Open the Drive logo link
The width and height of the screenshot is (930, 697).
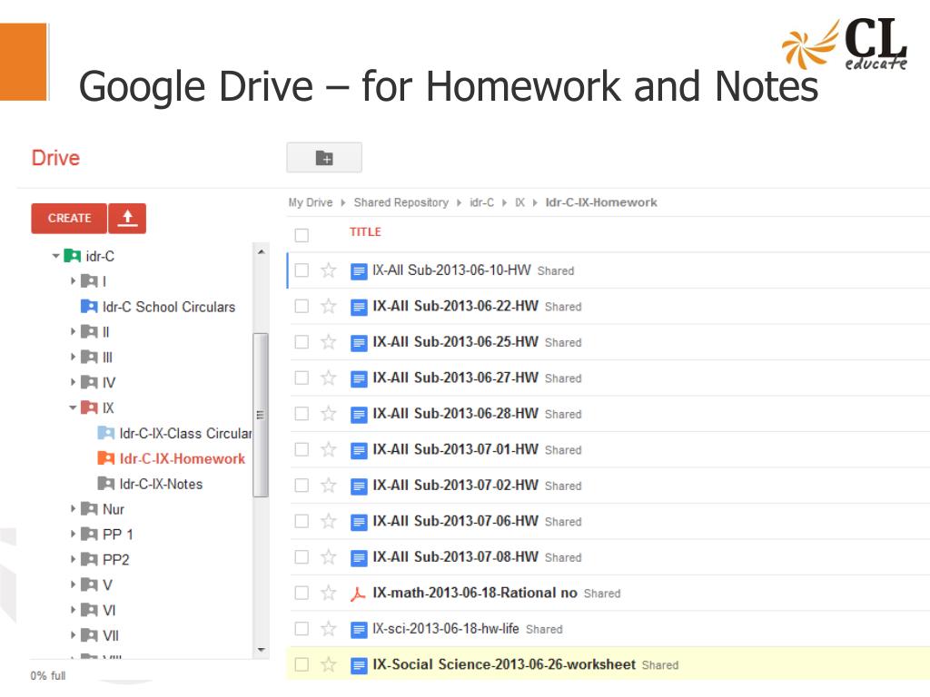[x=55, y=158]
